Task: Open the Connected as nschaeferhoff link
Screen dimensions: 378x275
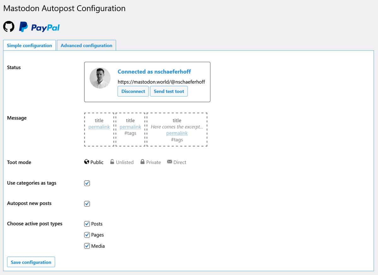Action: click(154, 72)
